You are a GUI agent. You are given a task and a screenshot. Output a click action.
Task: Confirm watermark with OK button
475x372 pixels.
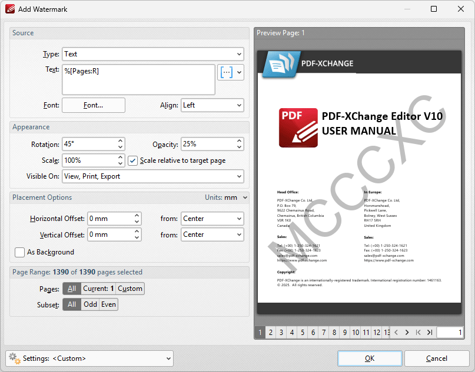tap(370, 358)
